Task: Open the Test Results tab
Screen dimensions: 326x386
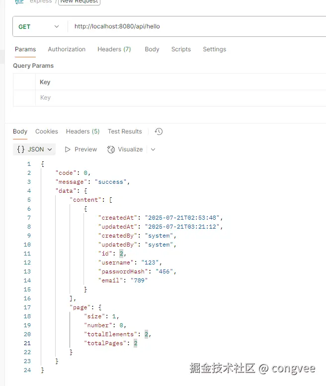Action: [x=125, y=131]
